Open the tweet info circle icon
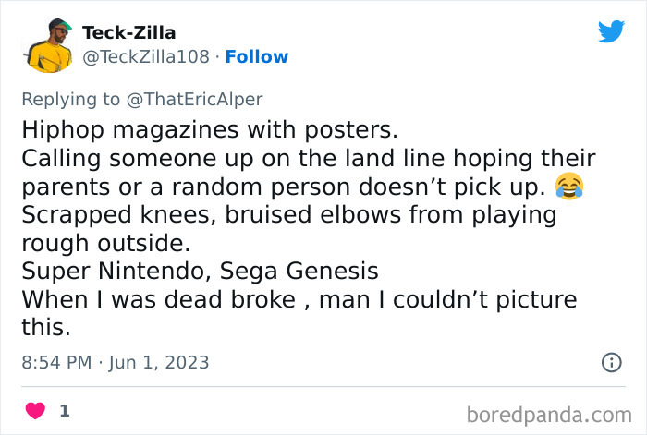Viewport: 647px width, 435px height. pyautogui.click(x=611, y=362)
